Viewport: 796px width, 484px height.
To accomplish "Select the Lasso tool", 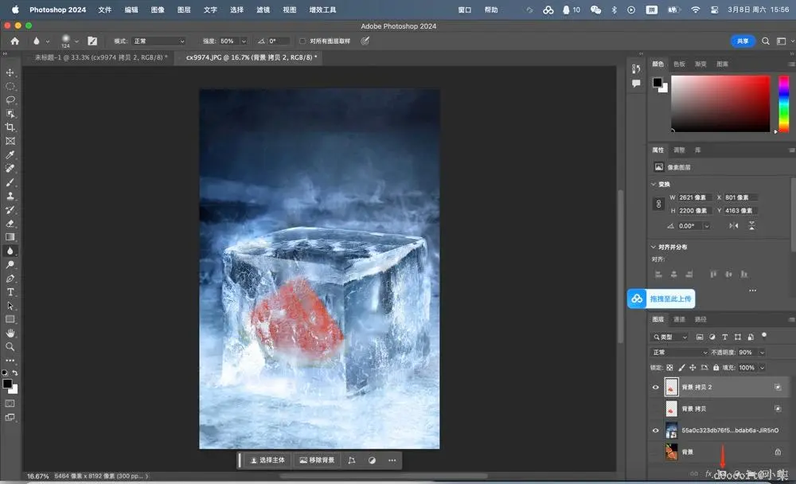I will click(10, 100).
